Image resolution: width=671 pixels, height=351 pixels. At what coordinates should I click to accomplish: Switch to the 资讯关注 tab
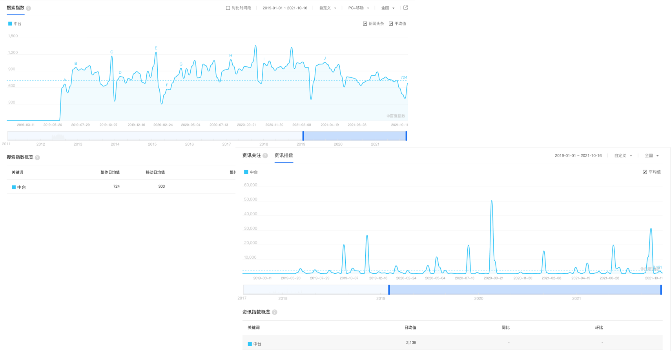coord(252,155)
